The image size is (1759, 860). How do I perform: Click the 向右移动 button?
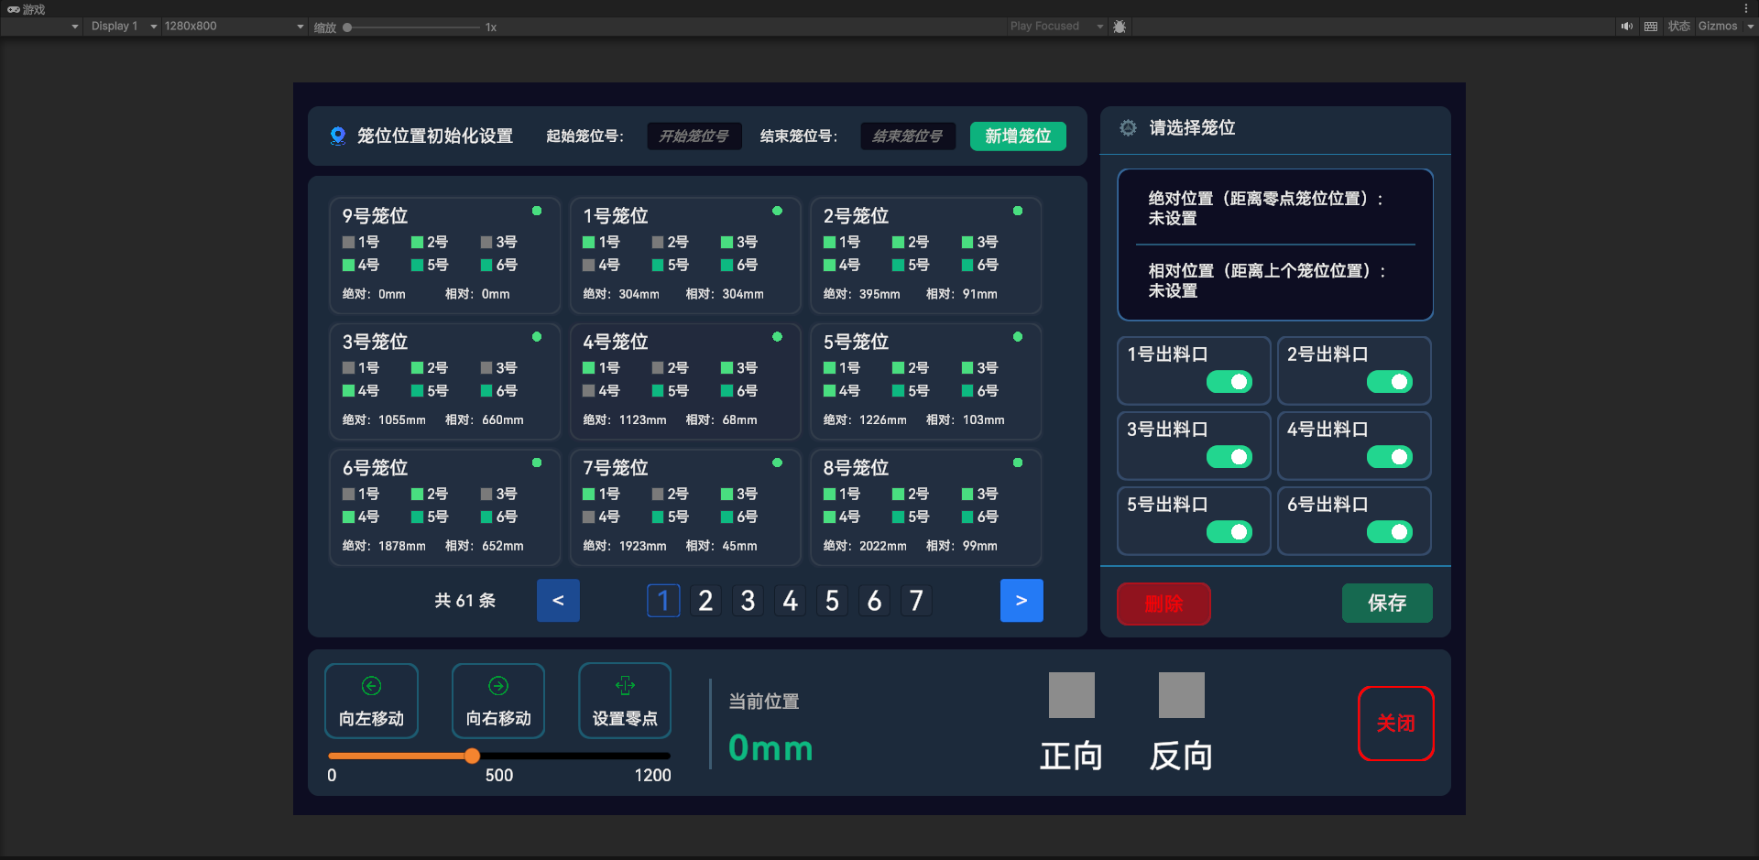498,701
